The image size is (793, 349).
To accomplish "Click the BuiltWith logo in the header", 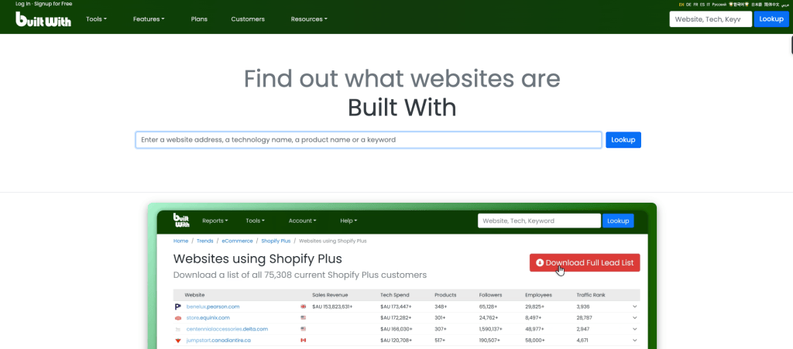I will 43,19.
